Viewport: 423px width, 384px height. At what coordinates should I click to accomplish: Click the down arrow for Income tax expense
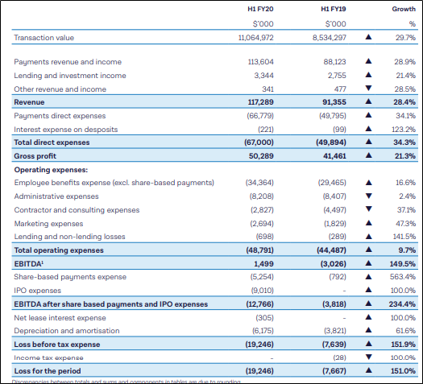click(368, 357)
